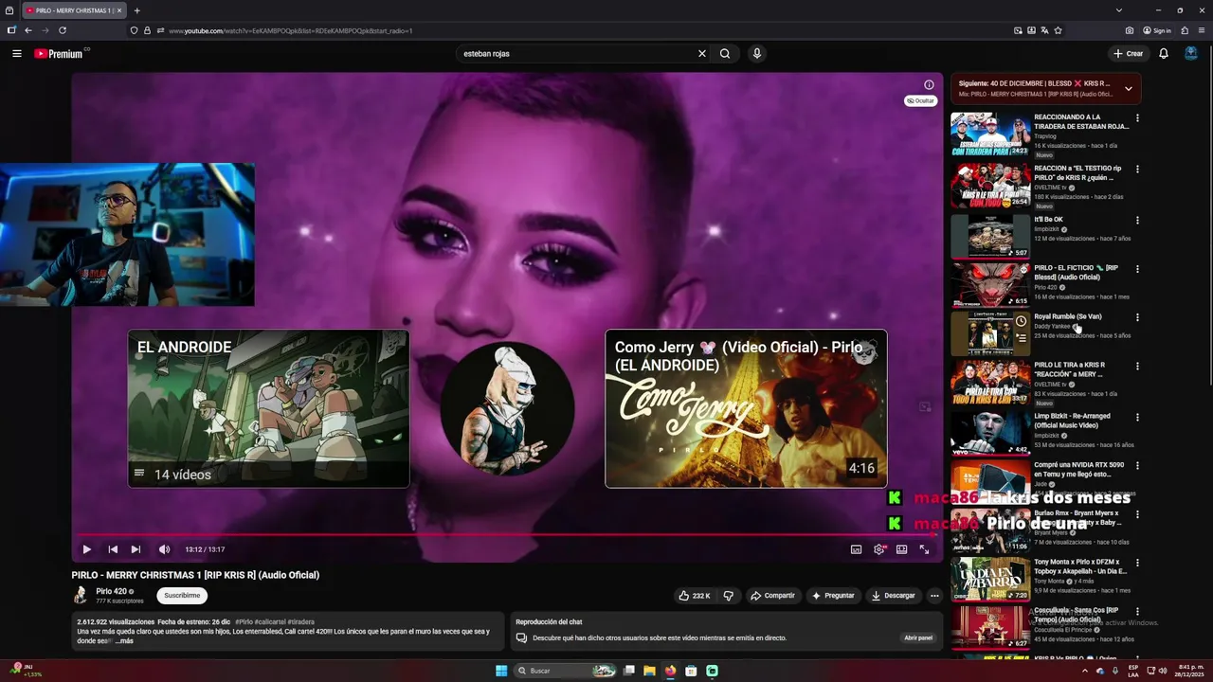Start voice search with the microphone
The width and height of the screenshot is (1213, 682).
[x=756, y=54]
